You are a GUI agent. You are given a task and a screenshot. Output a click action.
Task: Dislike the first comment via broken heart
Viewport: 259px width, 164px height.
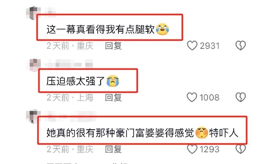(240, 46)
